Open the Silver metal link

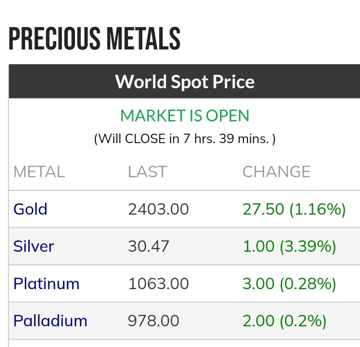[33, 246]
